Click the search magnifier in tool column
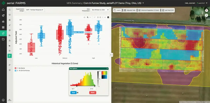Screen dimensions: 210x103 tap(10, 10)
